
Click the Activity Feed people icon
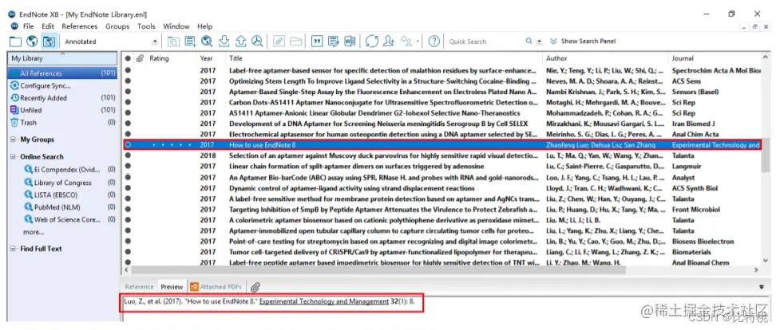click(x=406, y=41)
